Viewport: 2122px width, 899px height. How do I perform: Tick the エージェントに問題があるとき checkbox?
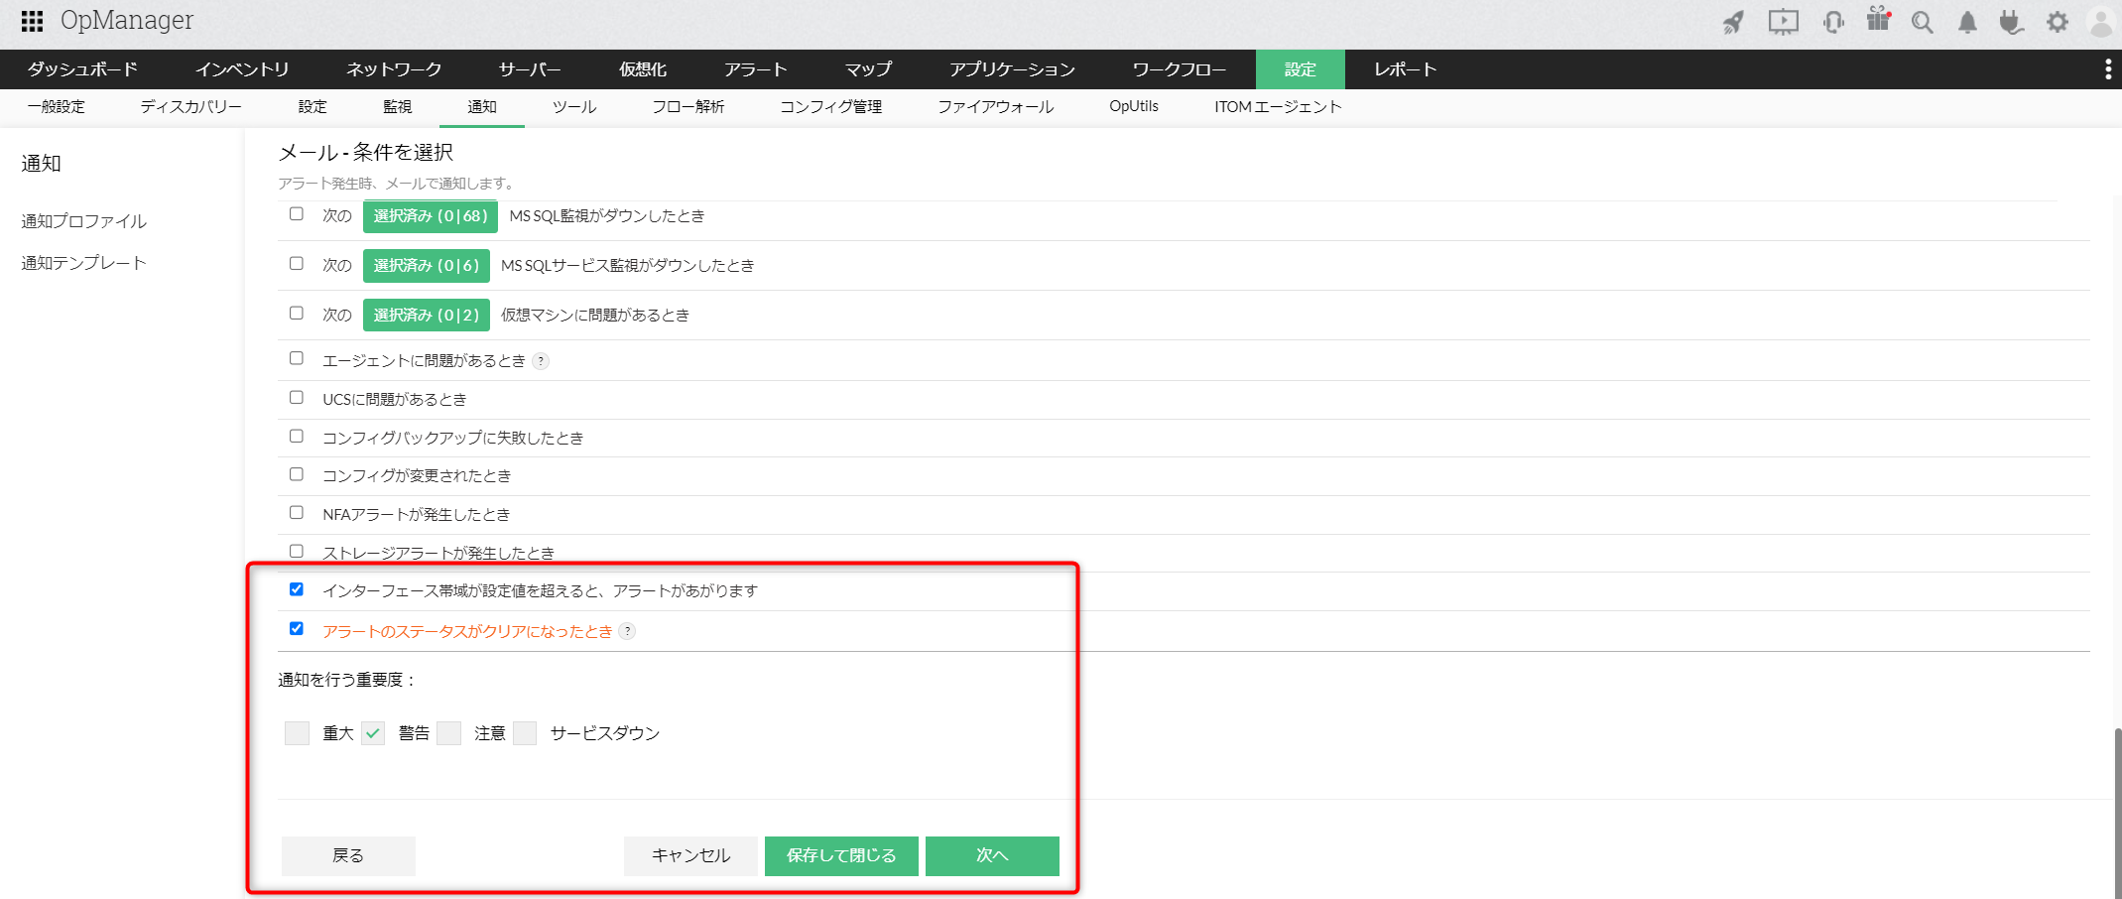pyautogui.click(x=297, y=359)
